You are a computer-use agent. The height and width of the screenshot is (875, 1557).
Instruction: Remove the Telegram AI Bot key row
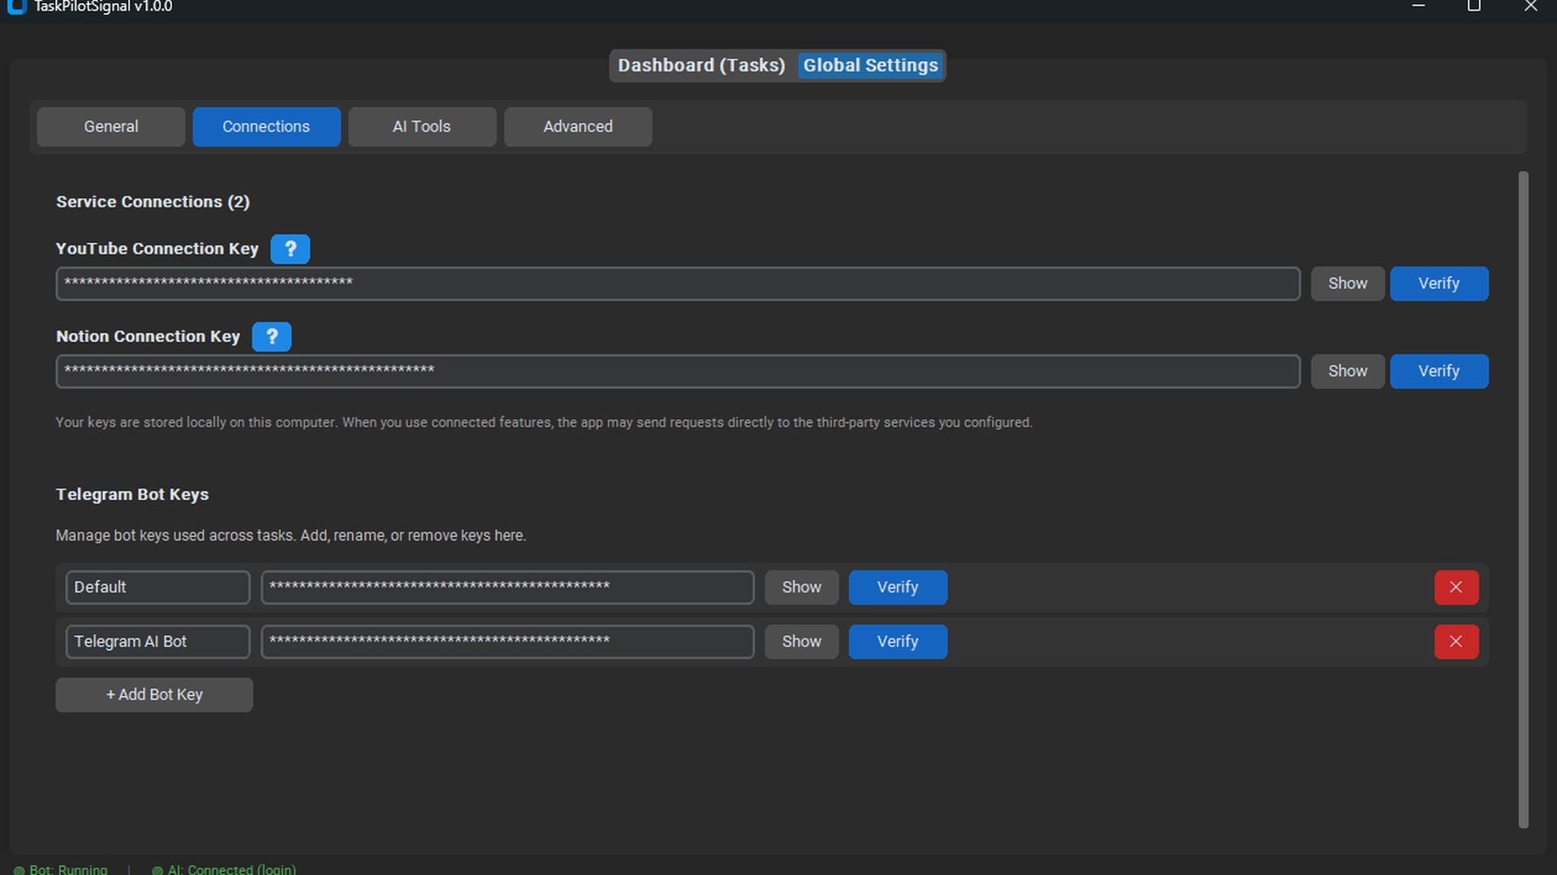[1456, 642]
